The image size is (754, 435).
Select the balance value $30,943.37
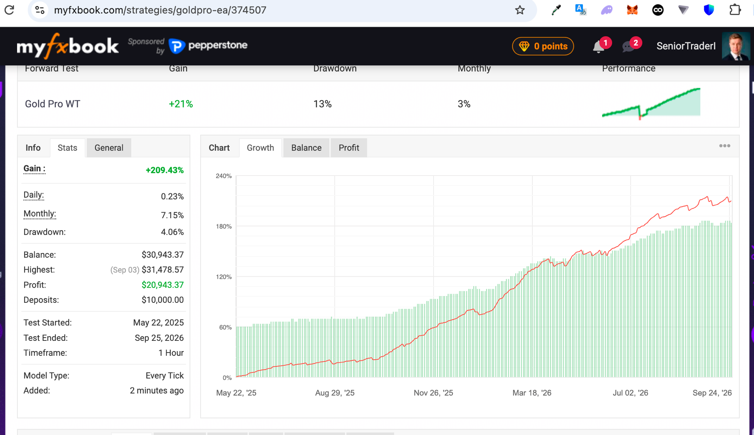(163, 255)
